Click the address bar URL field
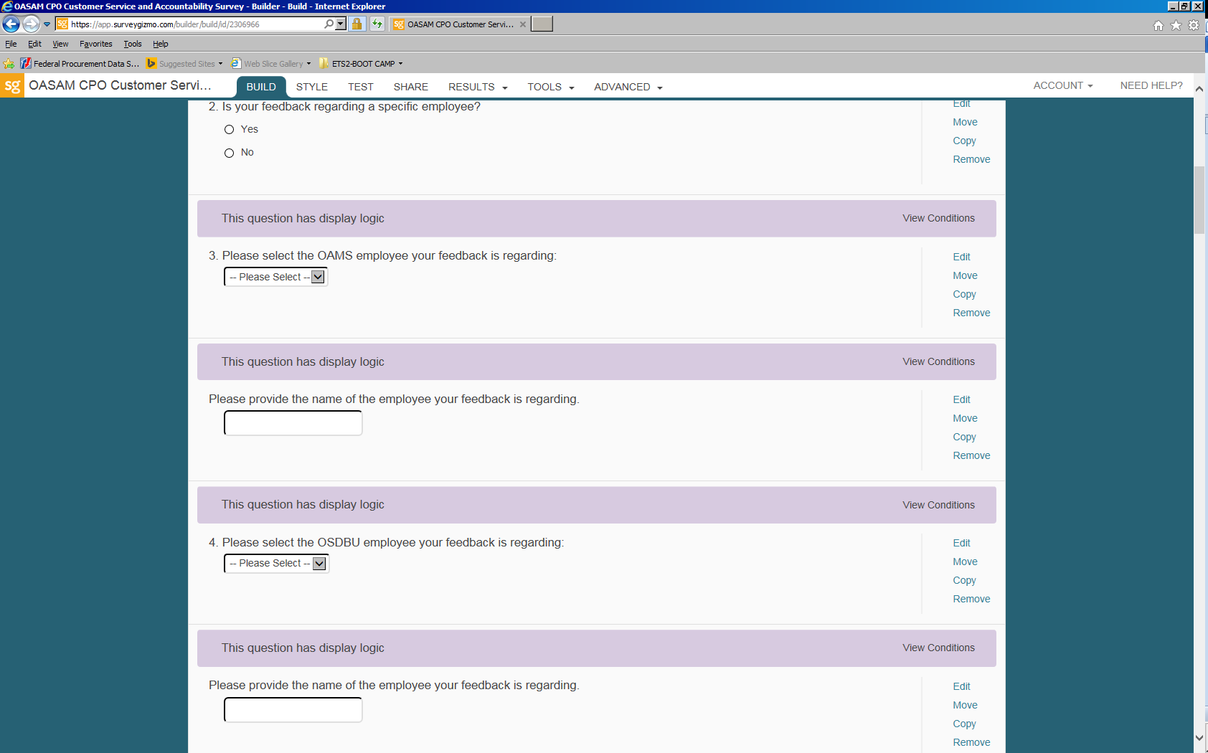 pyautogui.click(x=195, y=24)
